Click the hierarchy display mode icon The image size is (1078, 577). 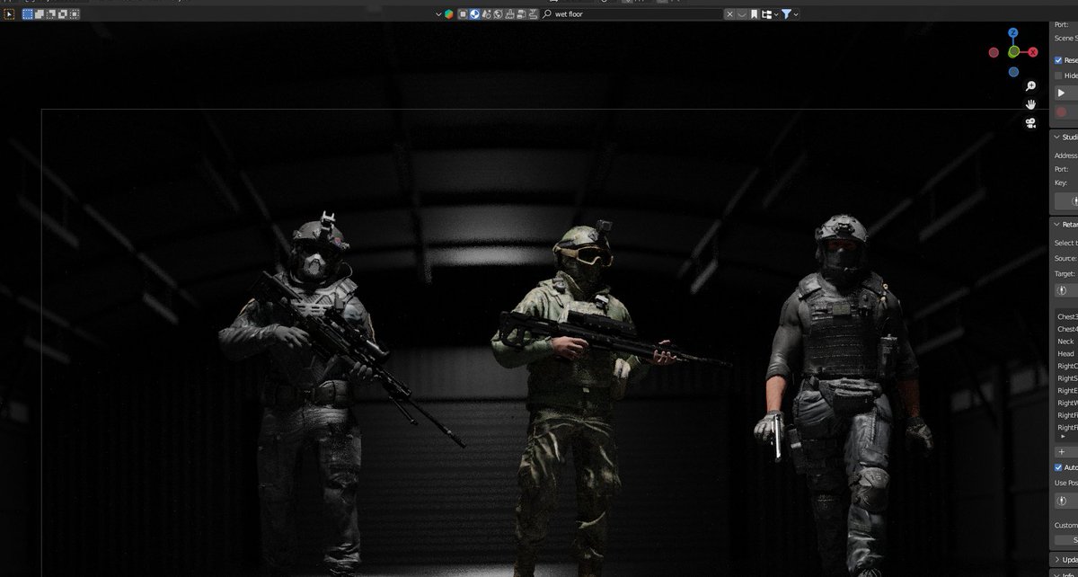coord(766,14)
